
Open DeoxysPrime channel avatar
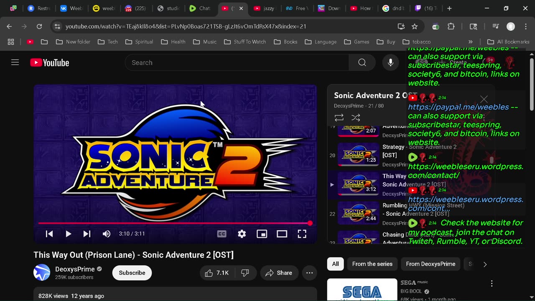pyautogui.click(x=42, y=273)
